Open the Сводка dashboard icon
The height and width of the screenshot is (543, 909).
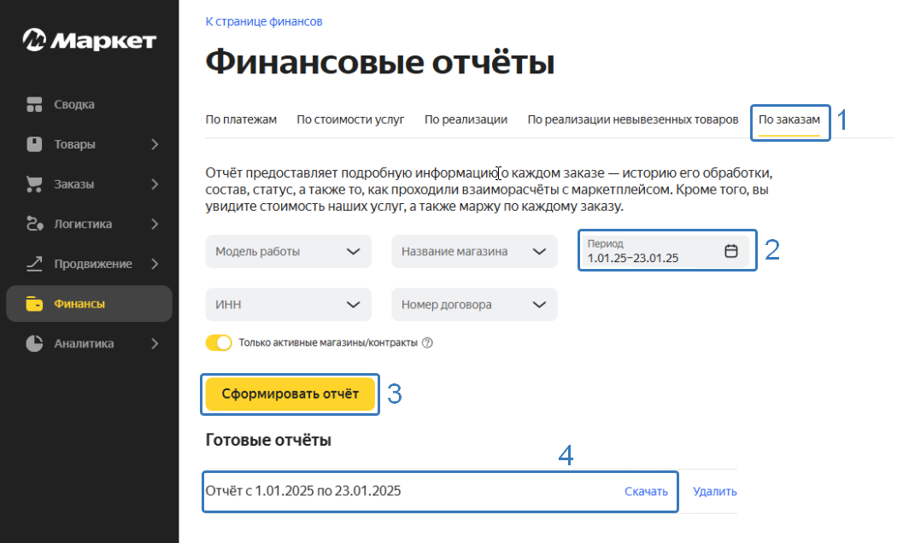click(34, 105)
